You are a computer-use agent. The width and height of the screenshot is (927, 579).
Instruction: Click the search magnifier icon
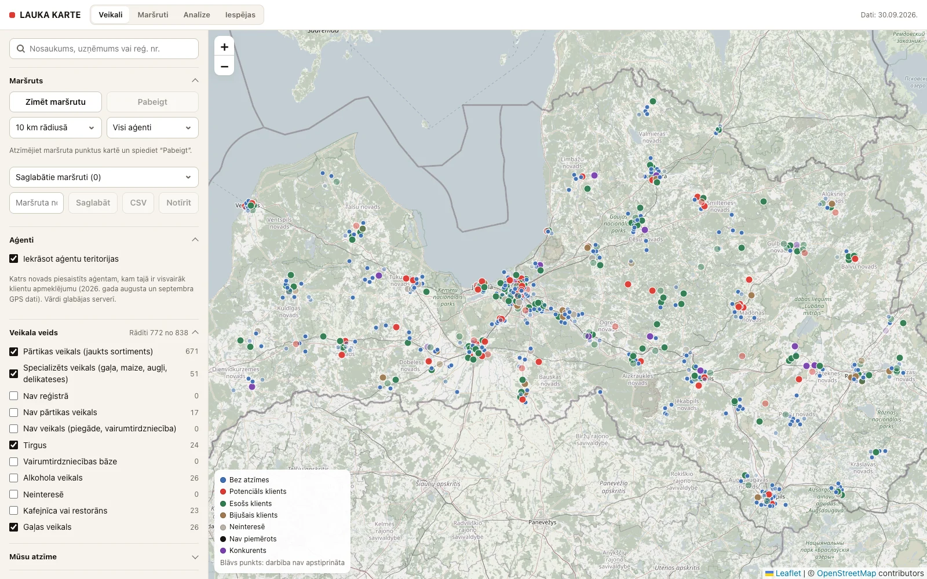21,49
